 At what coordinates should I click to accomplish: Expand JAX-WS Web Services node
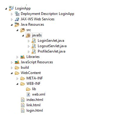tap(12, 19)
